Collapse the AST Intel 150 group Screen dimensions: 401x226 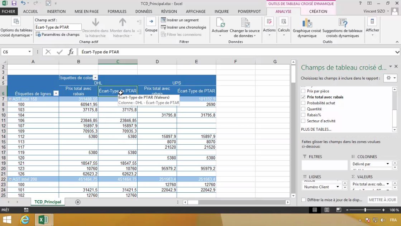(x=10, y=99)
